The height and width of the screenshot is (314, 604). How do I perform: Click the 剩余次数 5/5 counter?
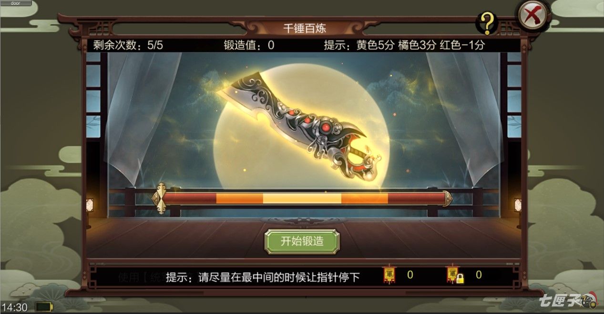coord(129,45)
